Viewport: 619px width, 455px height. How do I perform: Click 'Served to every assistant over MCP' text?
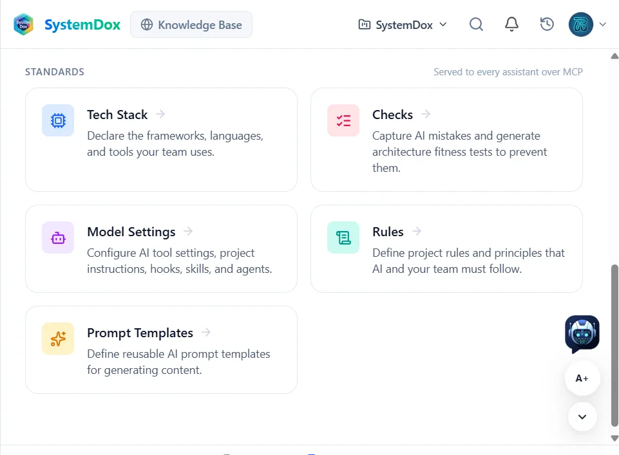pos(508,72)
